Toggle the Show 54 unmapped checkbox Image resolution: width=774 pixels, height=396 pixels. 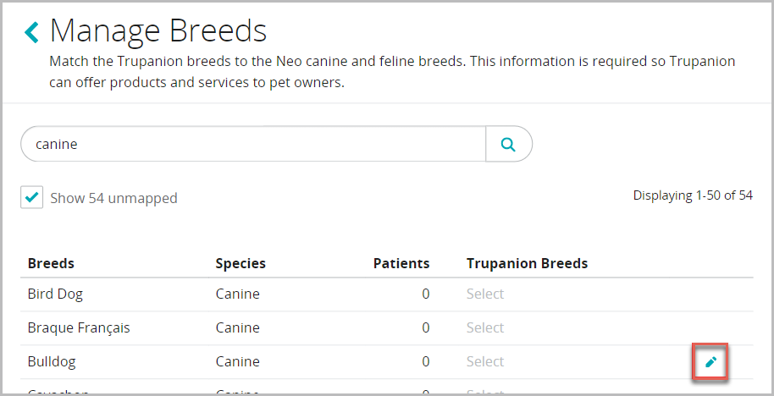pyautogui.click(x=32, y=197)
